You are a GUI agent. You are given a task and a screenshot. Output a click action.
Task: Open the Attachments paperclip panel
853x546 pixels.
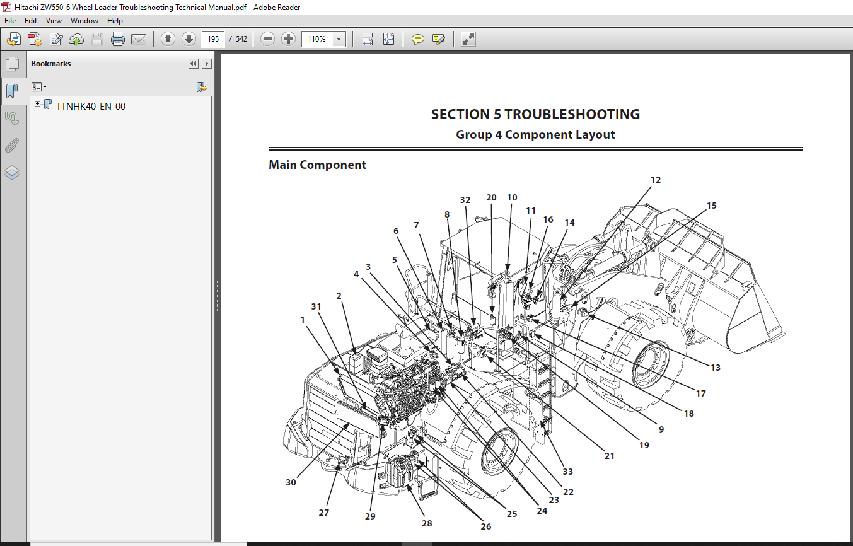(12, 146)
